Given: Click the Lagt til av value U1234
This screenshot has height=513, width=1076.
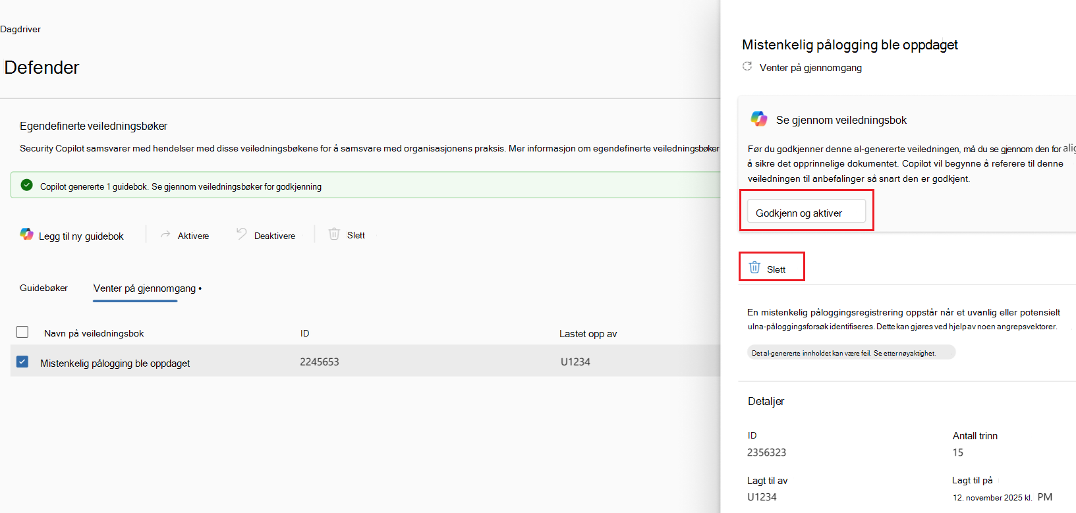Looking at the screenshot, I should [x=762, y=497].
